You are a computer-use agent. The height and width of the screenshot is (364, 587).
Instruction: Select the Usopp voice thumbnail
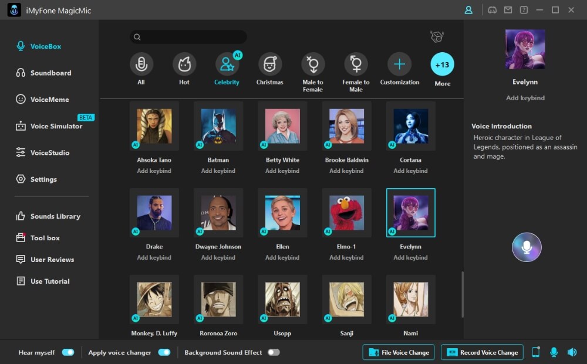282,300
